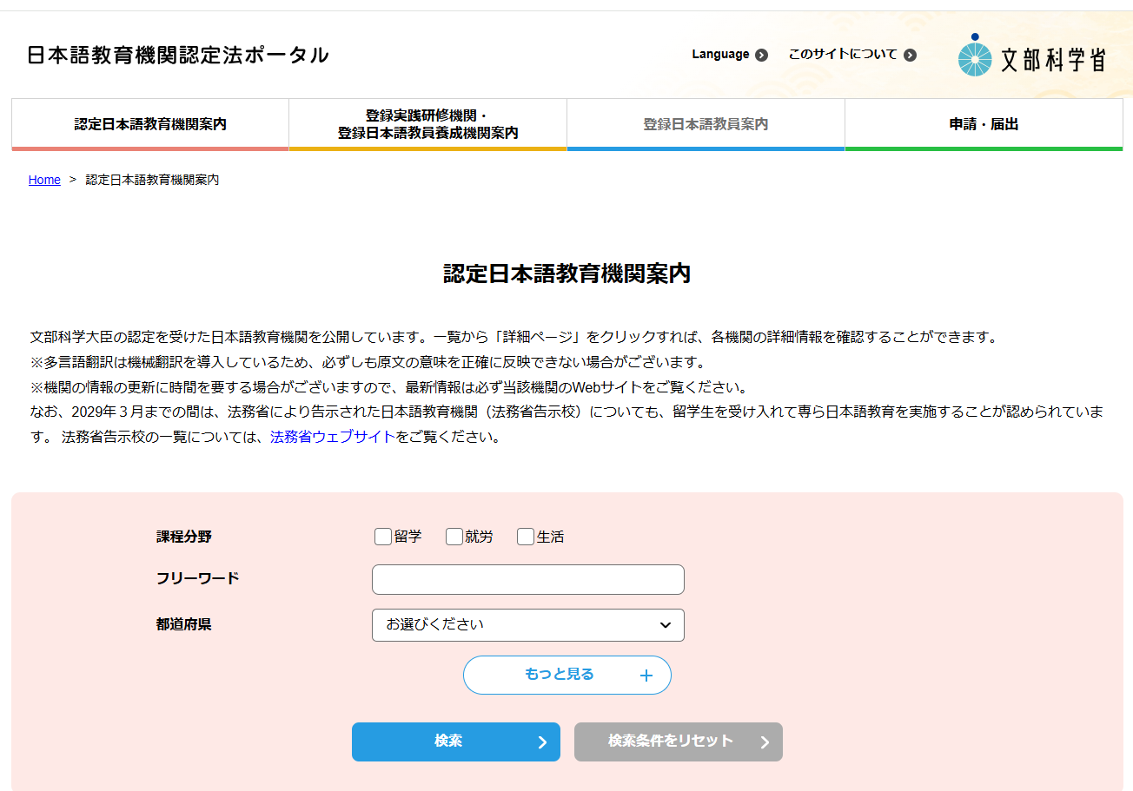This screenshot has width=1133, height=791.
Task: Open the 都道府県 dropdown
Action: [527, 625]
